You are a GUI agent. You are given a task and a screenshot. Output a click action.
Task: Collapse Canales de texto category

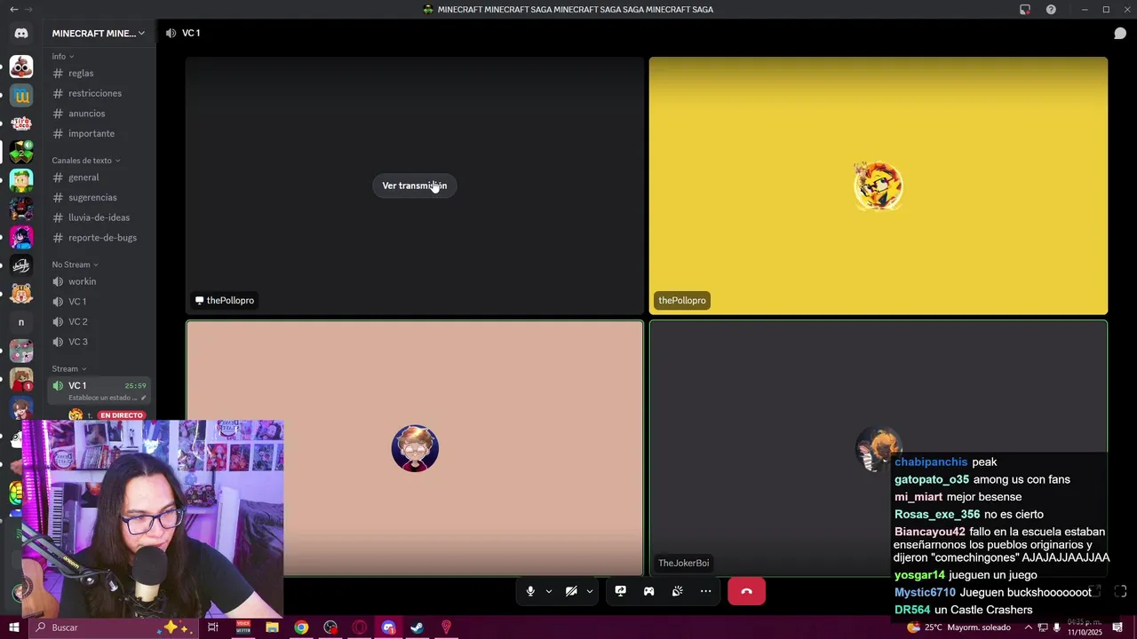click(86, 161)
